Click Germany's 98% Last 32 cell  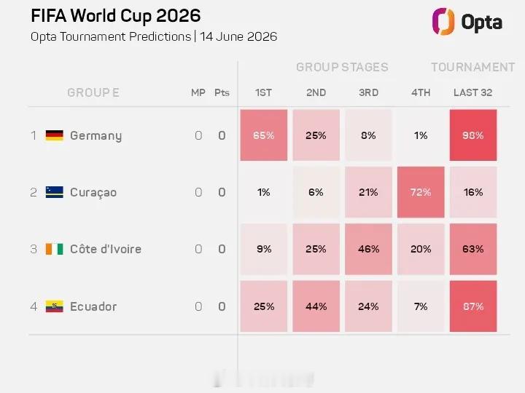473,135
